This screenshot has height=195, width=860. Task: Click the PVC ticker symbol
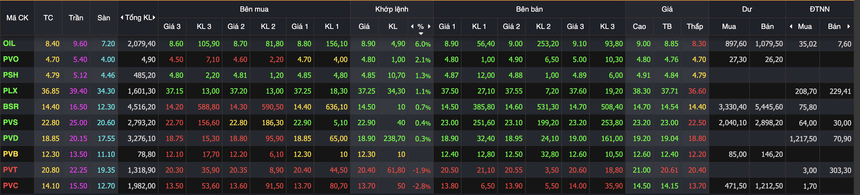tap(11, 186)
